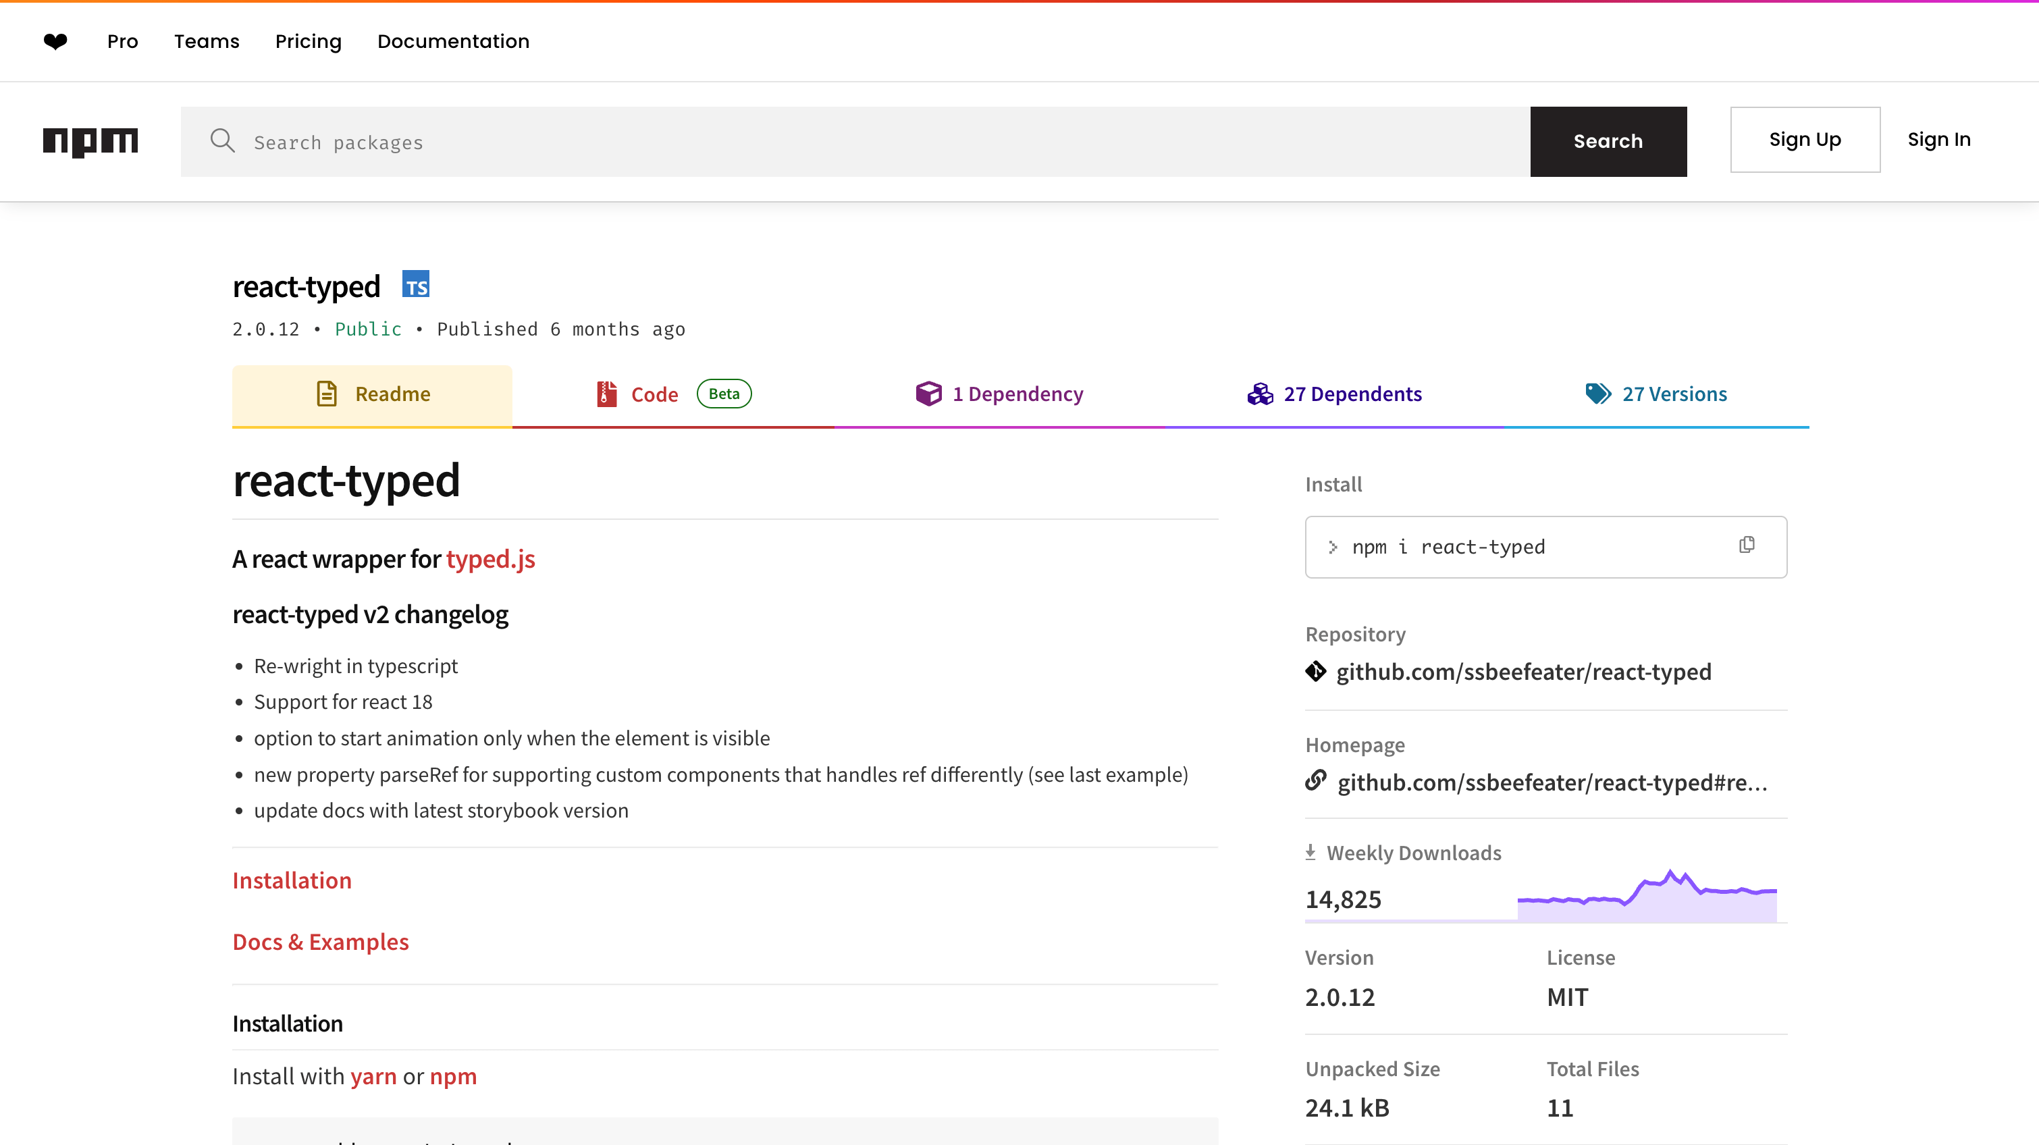Click the git repository icon
This screenshot has height=1145, width=2039.
(1315, 672)
